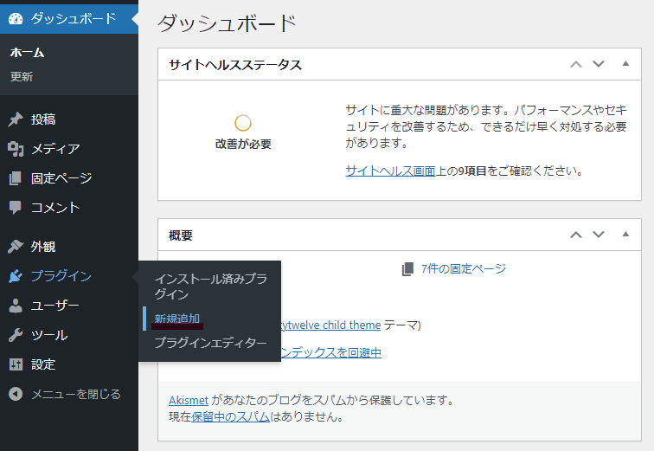
Task: Follow the Akismet link
Action: coord(188,401)
